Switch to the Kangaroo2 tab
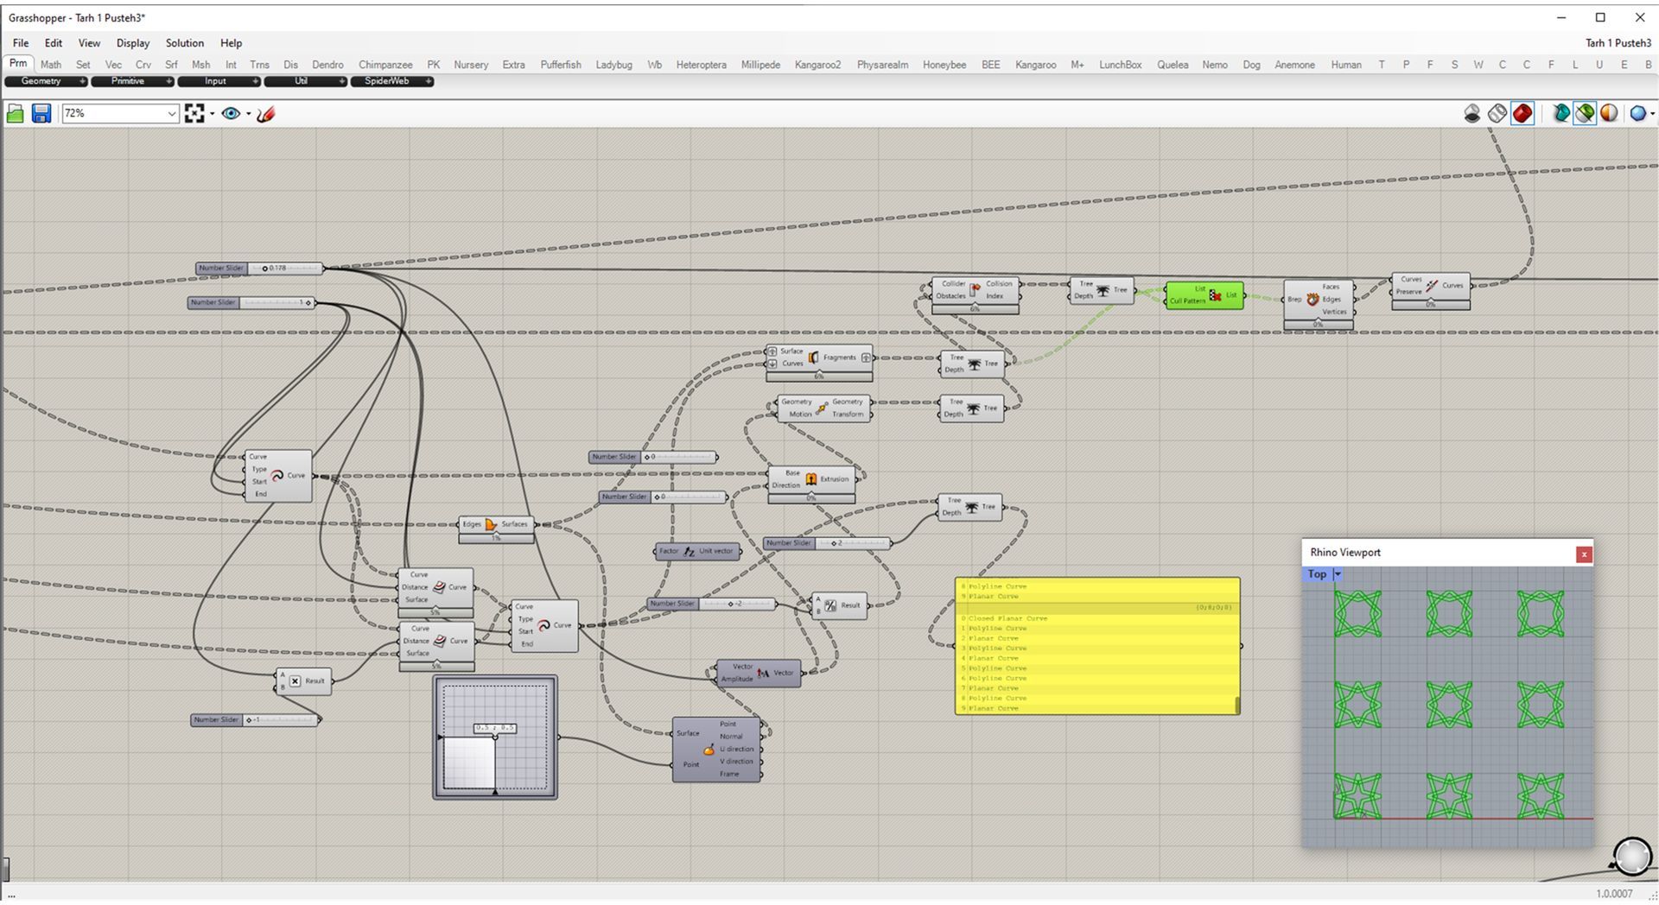1659x905 pixels. click(x=817, y=65)
